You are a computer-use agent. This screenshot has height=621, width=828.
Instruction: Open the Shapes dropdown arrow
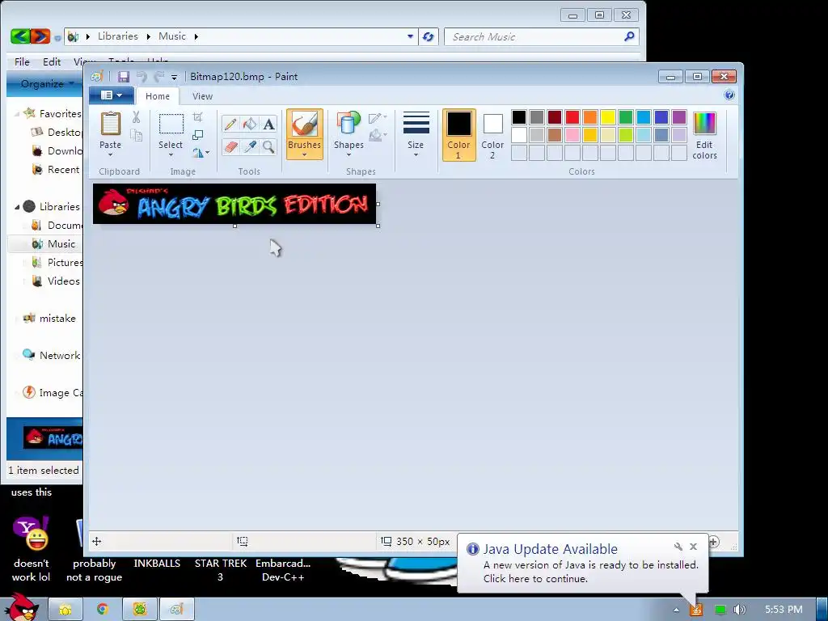(x=349, y=154)
